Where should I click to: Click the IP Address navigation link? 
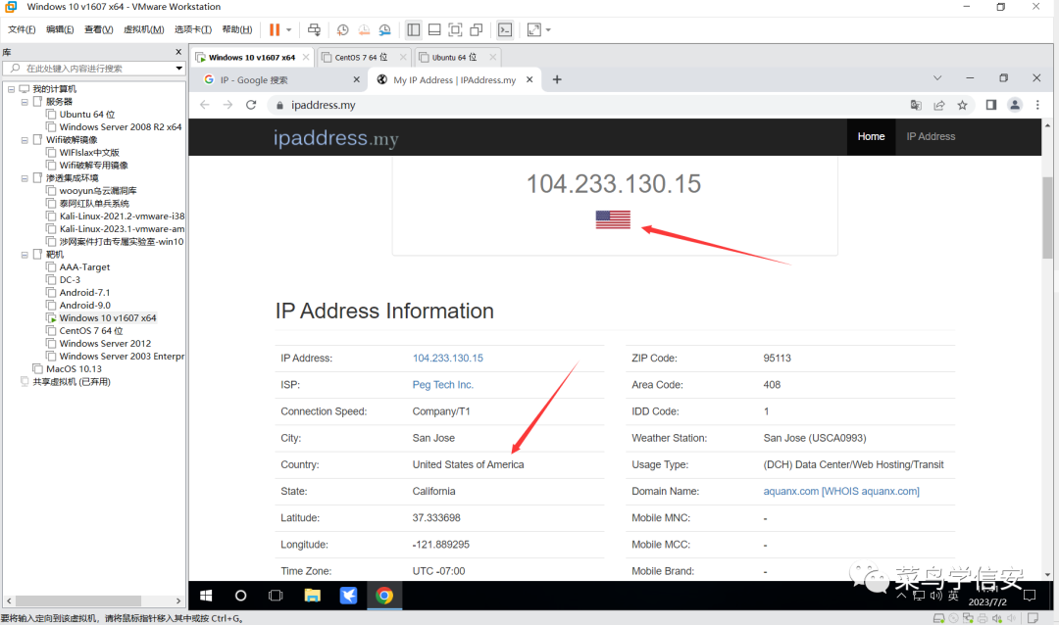click(931, 136)
